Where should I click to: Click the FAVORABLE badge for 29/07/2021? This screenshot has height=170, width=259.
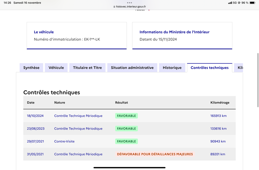[x=127, y=142]
